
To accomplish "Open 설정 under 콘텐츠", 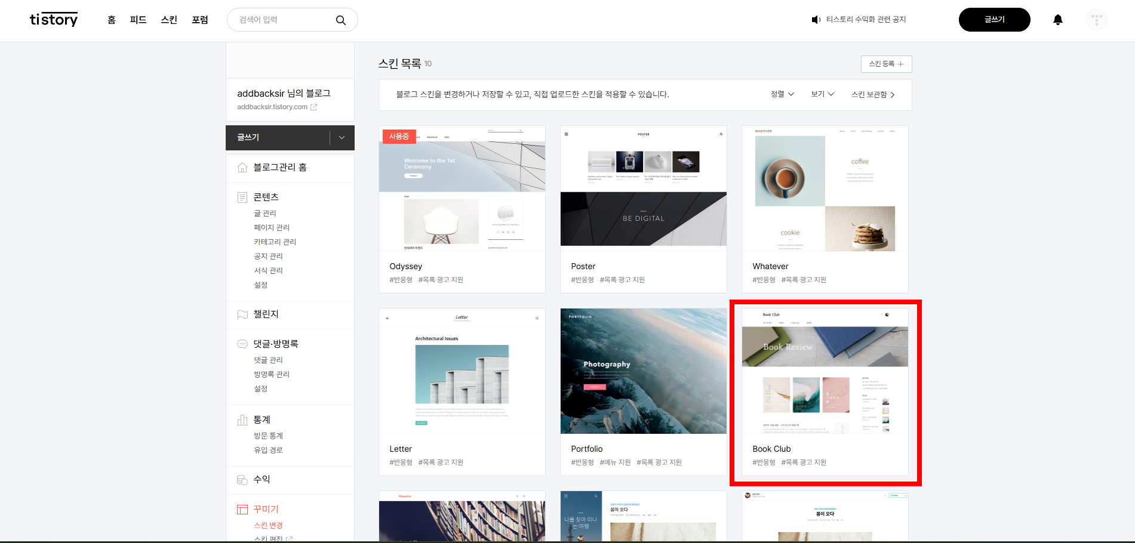I will coord(261,285).
